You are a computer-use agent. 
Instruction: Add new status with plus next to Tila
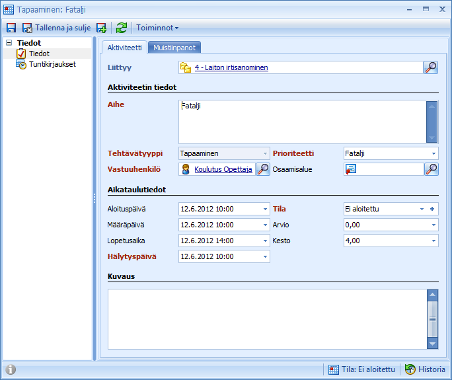[432, 209]
